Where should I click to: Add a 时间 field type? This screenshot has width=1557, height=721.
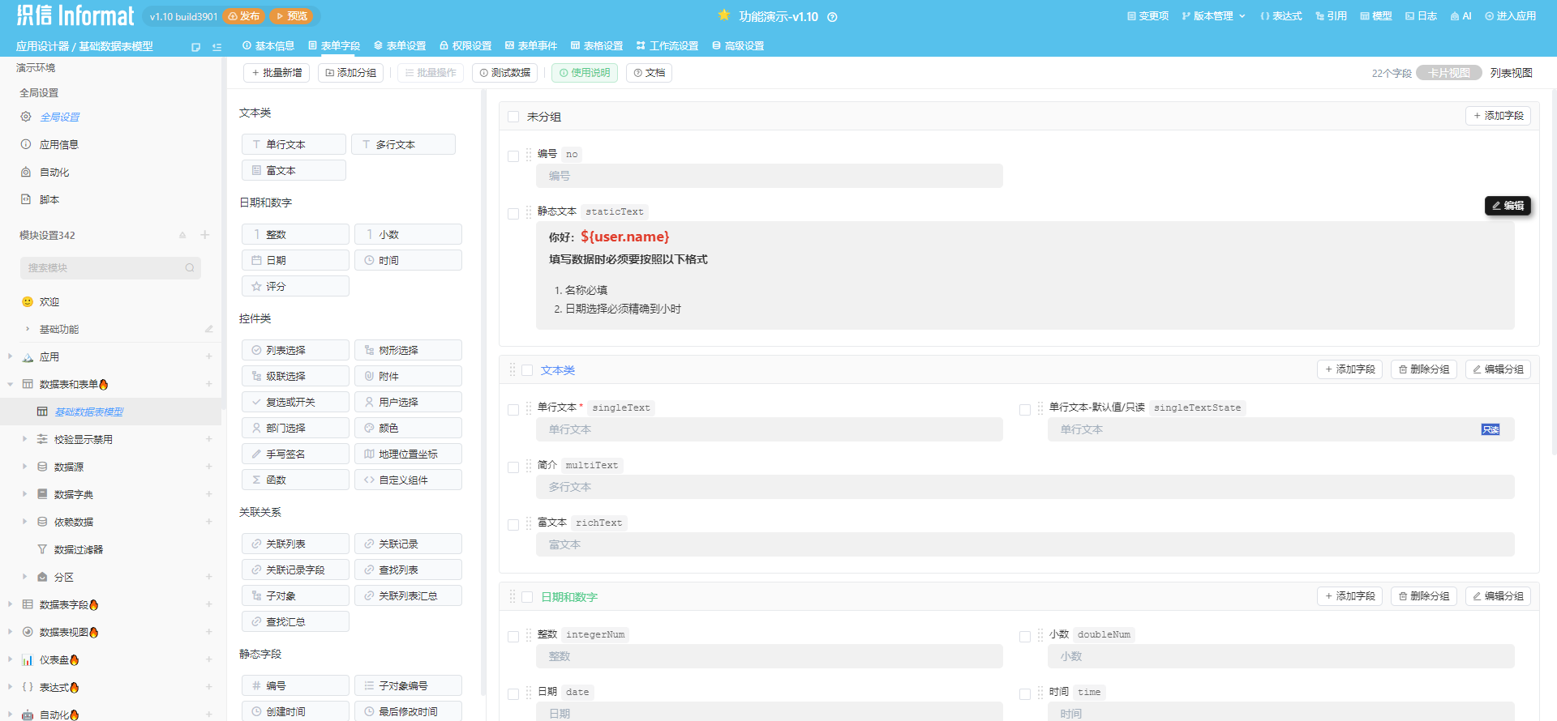[408, 260]
